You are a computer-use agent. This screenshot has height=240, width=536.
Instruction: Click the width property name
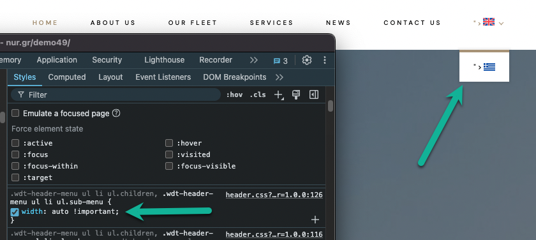32,212
